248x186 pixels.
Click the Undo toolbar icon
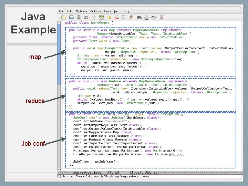109,18
